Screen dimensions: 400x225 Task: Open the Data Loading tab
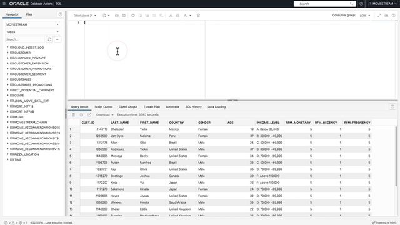[x=217, y=107]
